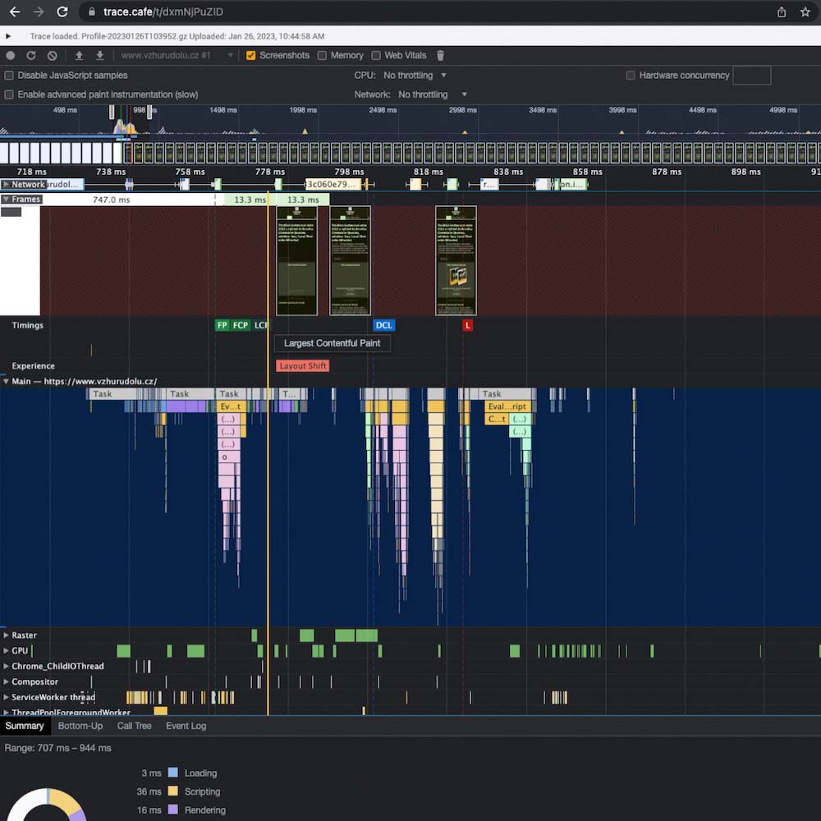This screenshot has height=821, width=821.
Task: Click the browser share icon
Action: tap(782, 12)
